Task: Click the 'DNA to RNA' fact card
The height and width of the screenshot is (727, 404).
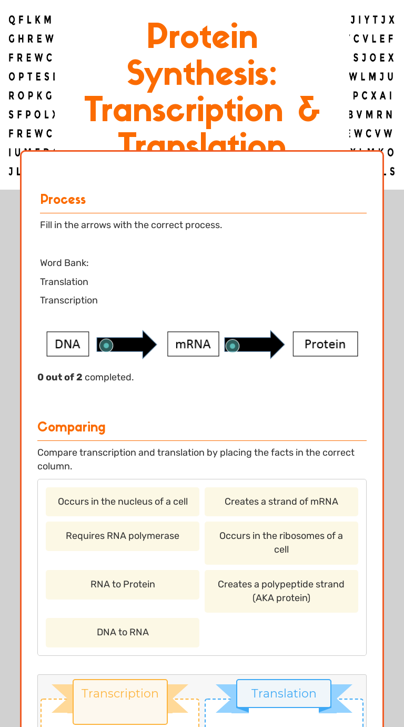Action: (123, 632)
